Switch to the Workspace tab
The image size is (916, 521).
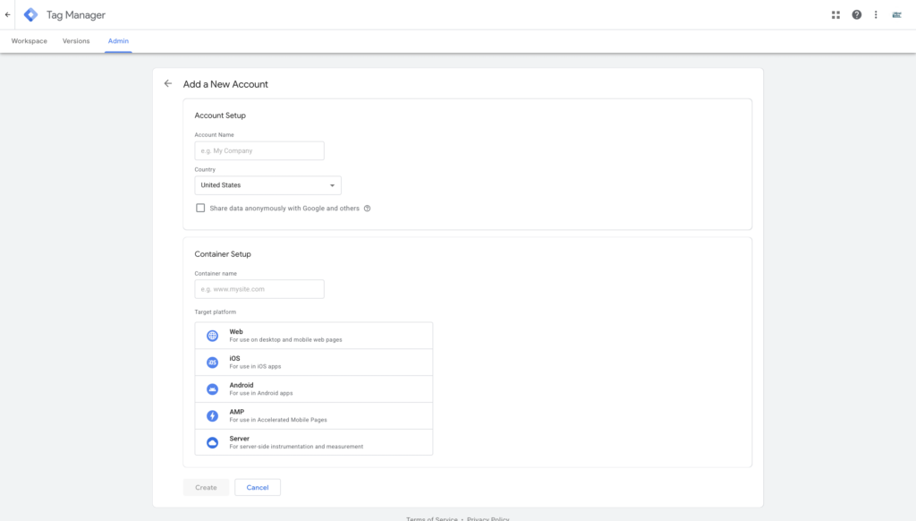30,41
